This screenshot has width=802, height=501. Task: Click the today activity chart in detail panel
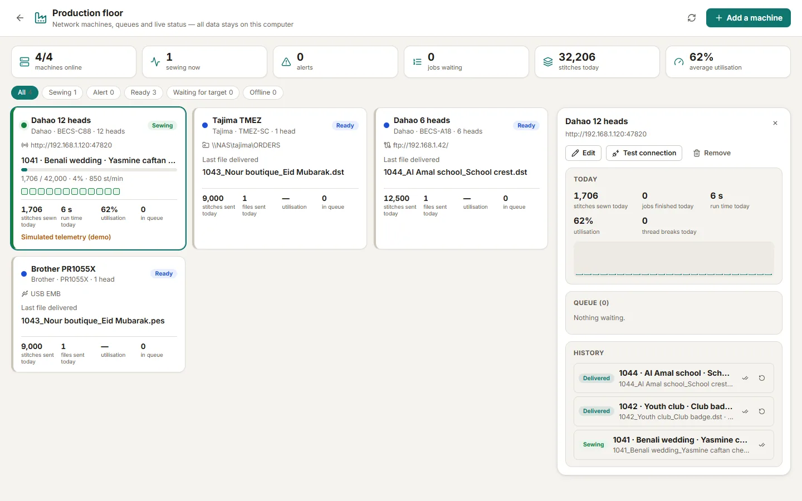click(674, 259)
